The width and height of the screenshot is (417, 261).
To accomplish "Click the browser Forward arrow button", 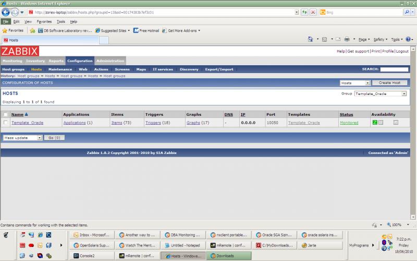I will coord(15,12).
